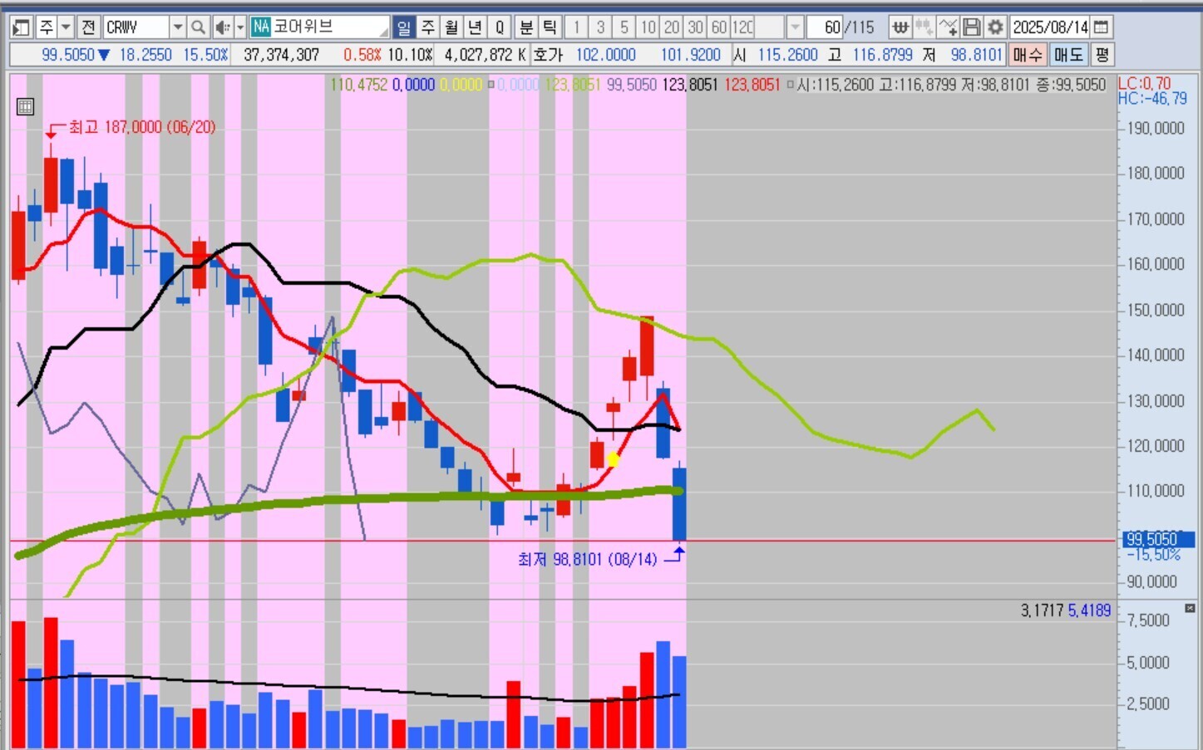The width and height of the screenshot is (1203, 750).
Task: Click the 7.5000 volume axis label
Action: (1148, 620)
